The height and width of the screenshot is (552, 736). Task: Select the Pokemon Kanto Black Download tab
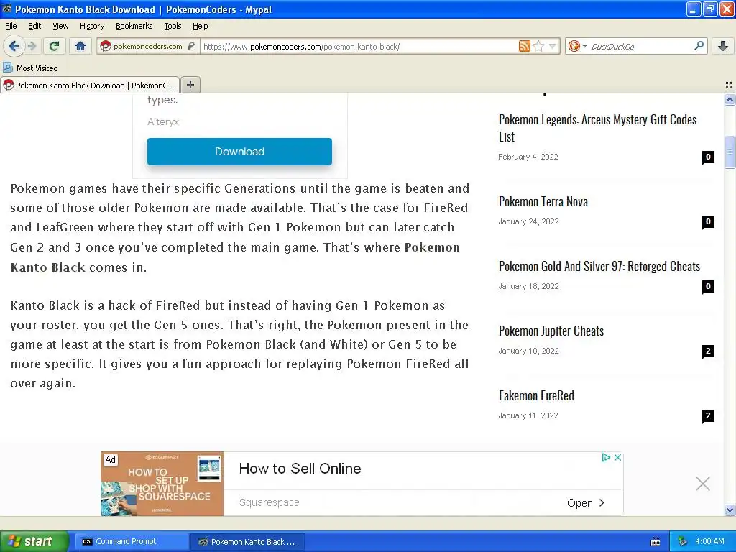coord(90,85)
